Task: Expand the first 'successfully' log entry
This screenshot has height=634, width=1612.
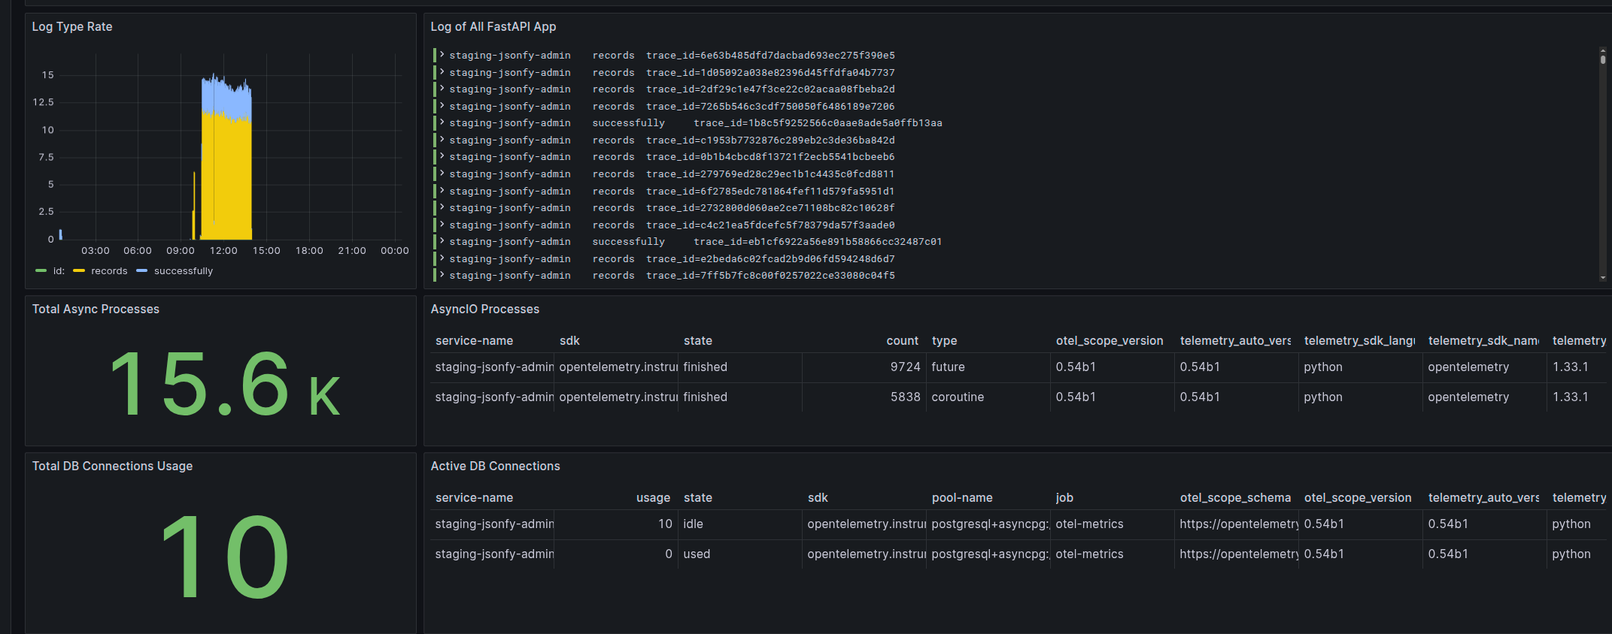Action: pos(442,122)
